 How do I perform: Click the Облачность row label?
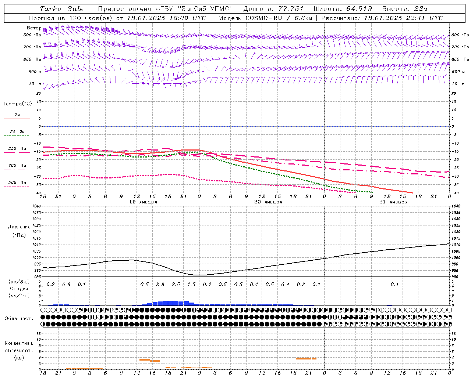click(19, 319)
